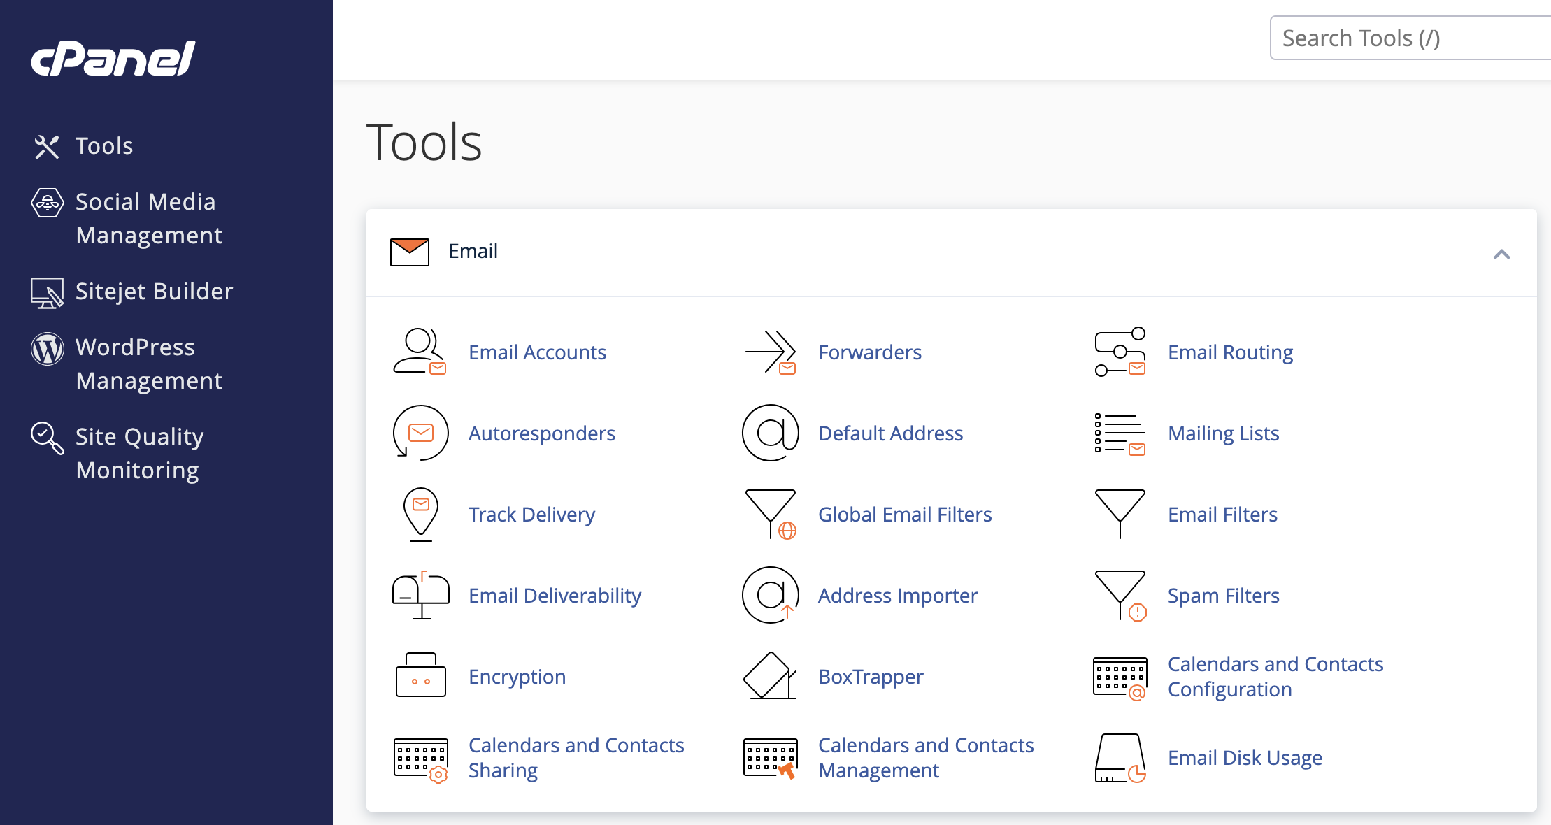Open Calendars and Contacts Sharing link

click(576, 758)
